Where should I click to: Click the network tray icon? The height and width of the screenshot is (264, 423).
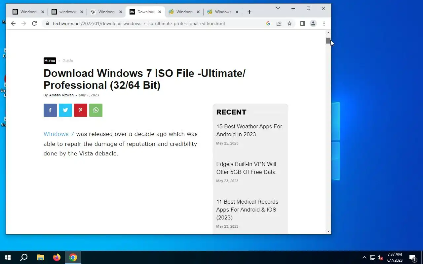(x=372, y=258)
